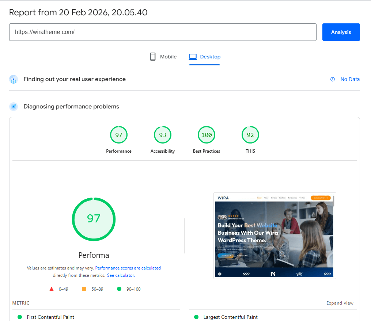The width and height of the screenshot is (371, 321).
Task: Click Expand view above the metrics list
Action: [x=340, y=303]
